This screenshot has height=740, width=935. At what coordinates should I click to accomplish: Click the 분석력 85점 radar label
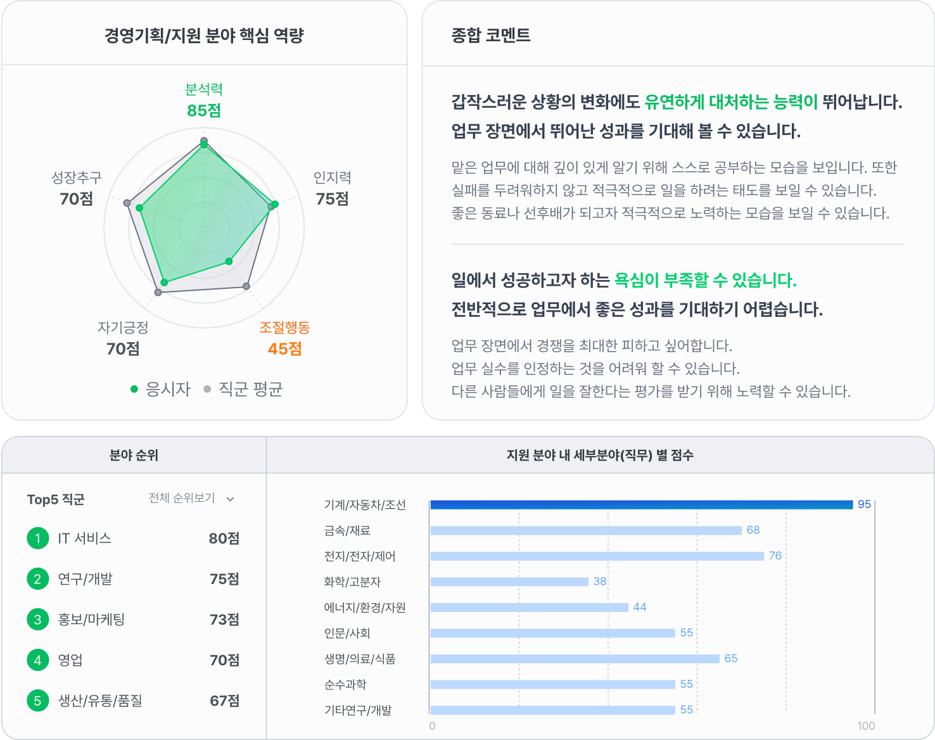pos(203,100)
